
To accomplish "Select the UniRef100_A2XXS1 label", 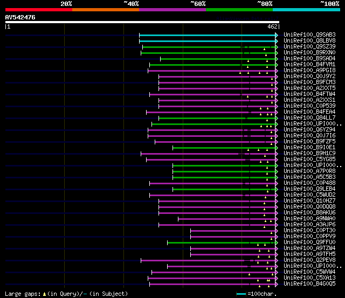I will pos(309,100).
